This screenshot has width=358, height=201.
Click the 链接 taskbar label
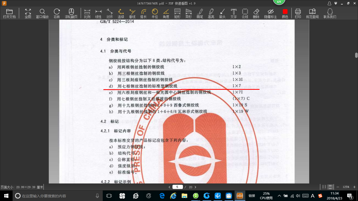click(x=252, y=196)
